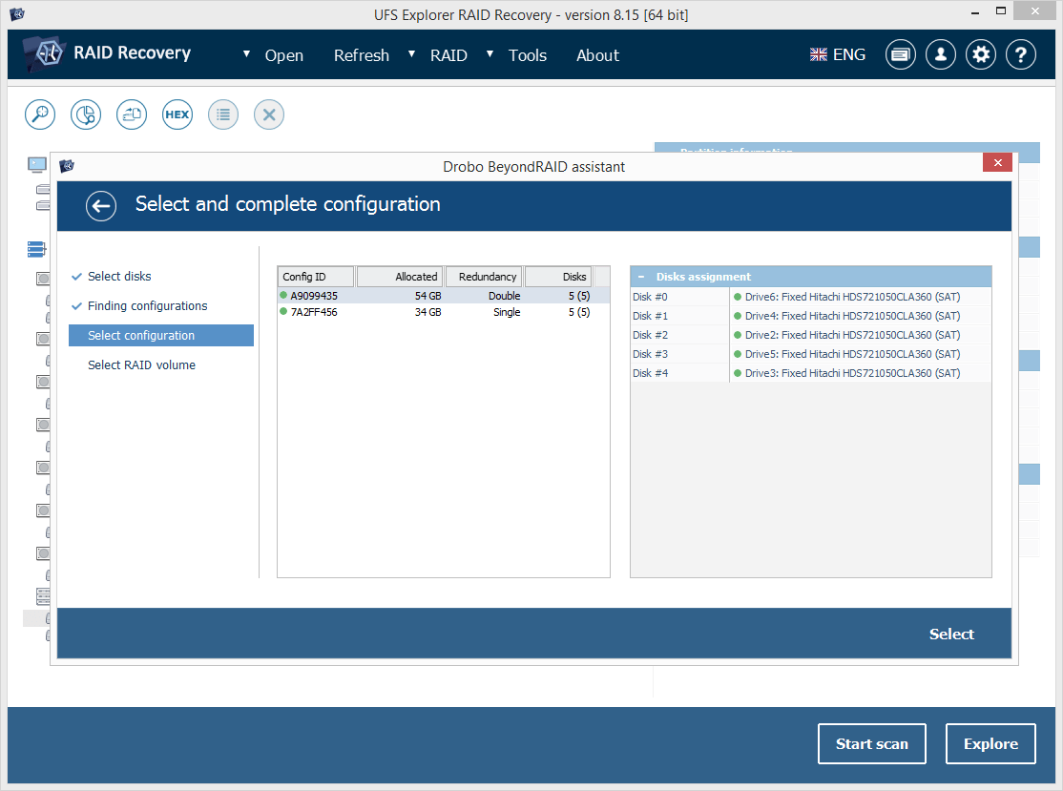The image size is (1063, 791).
Task: Click Disk #1 Drive4 assignment
Action: [x=860, y=316]
